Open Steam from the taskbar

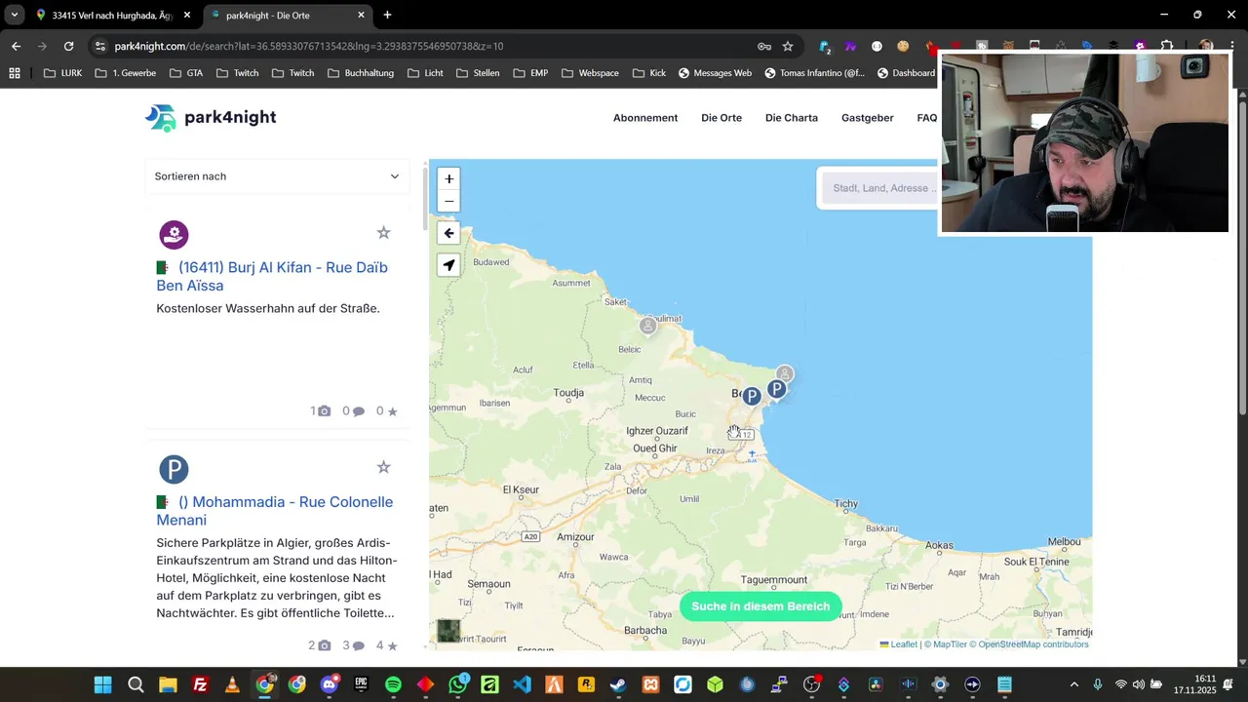(618, 684)
